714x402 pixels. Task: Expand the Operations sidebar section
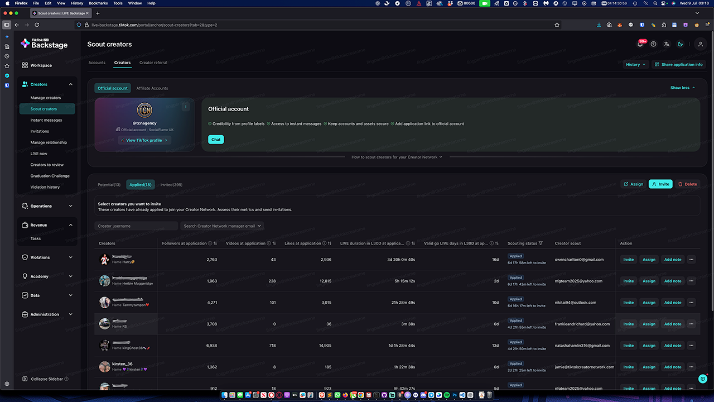(x=70, y=206)
